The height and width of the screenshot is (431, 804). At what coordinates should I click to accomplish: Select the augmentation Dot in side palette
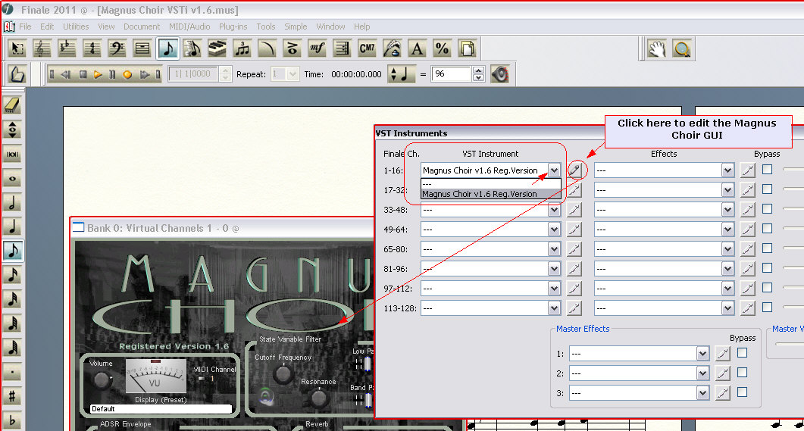12,372
